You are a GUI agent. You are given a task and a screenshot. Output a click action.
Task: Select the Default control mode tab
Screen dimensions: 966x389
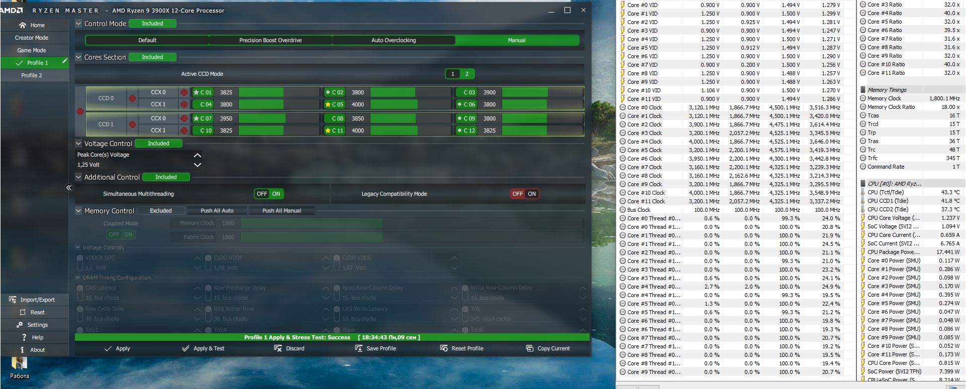point(147,40)
